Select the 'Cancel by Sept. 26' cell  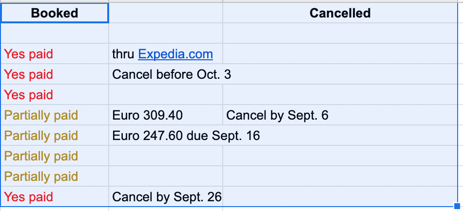pyautogui.click(x=166, y=196)
